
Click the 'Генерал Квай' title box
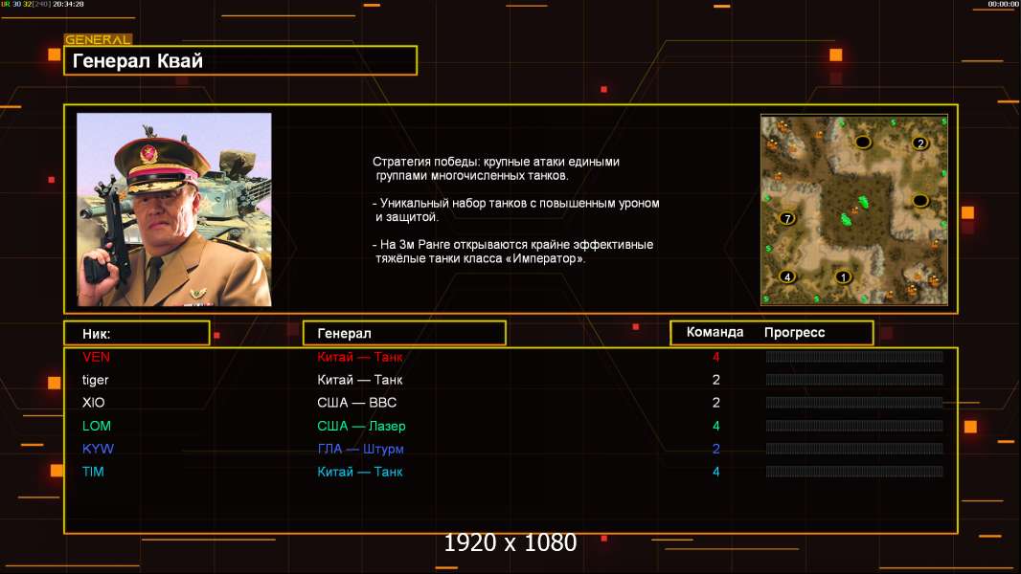[240, 60]
